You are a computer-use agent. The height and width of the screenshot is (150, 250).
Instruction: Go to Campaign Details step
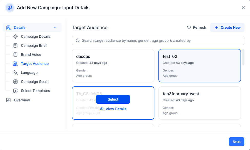click(36, 36)
